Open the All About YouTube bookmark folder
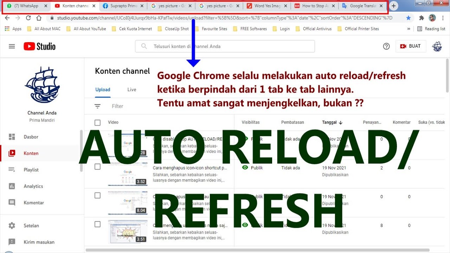Image resolution: width=450 pixels, height=253 pixels. [86, 29]
